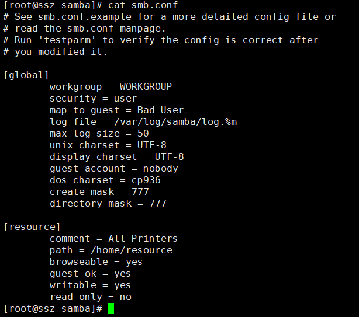This screenshot has width=359, height=317.
Task: Select the '[resource]' section header
Action: (32, 227)
